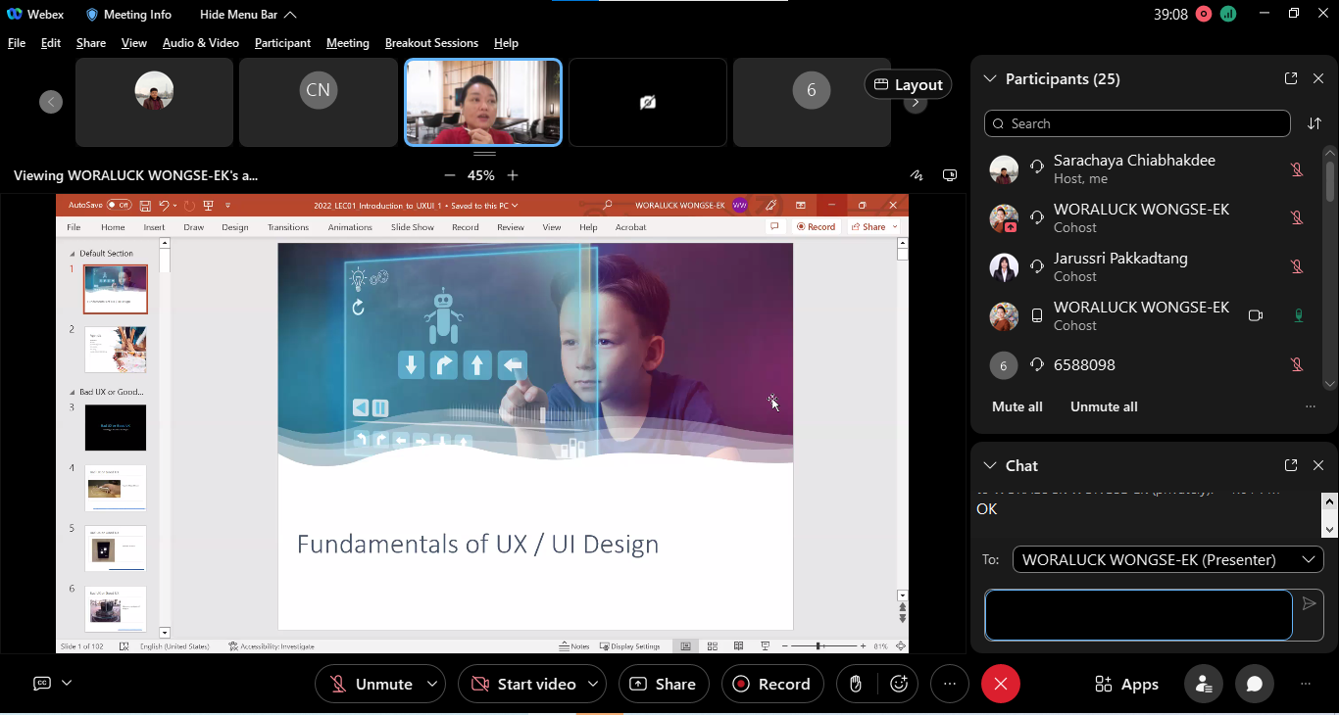Open the participants panel icon in bottom bar
The width and height of the screenshot is (1339, 715).
click(x=1203, y=684)
